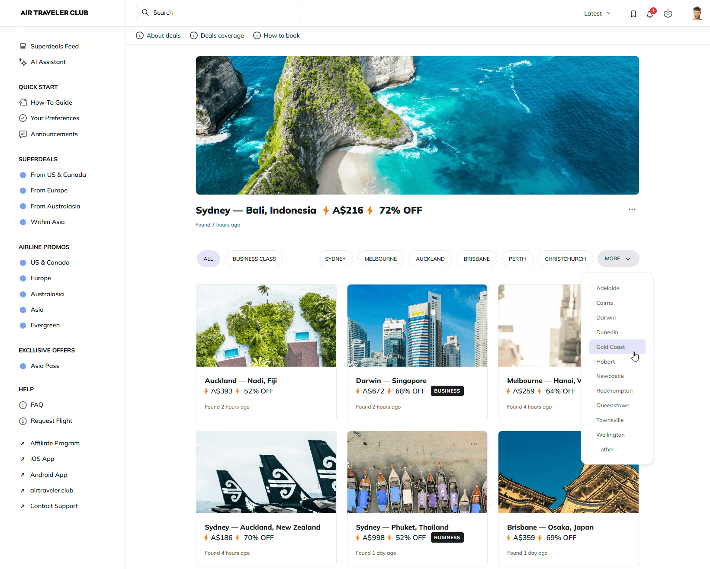Viewport: 710px width, 569px height.
Task: Click into the Search field
Action: click(218, 13)
